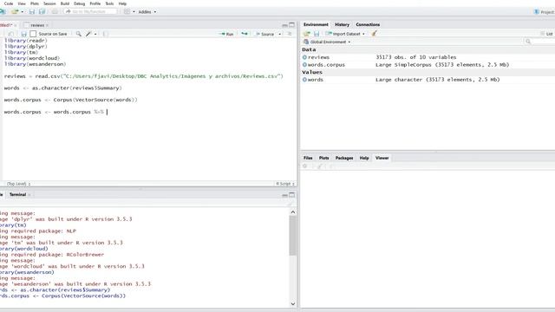The image size is (555, 312).
Task: Click the Environment search field
Action: [x=539, y=42]
